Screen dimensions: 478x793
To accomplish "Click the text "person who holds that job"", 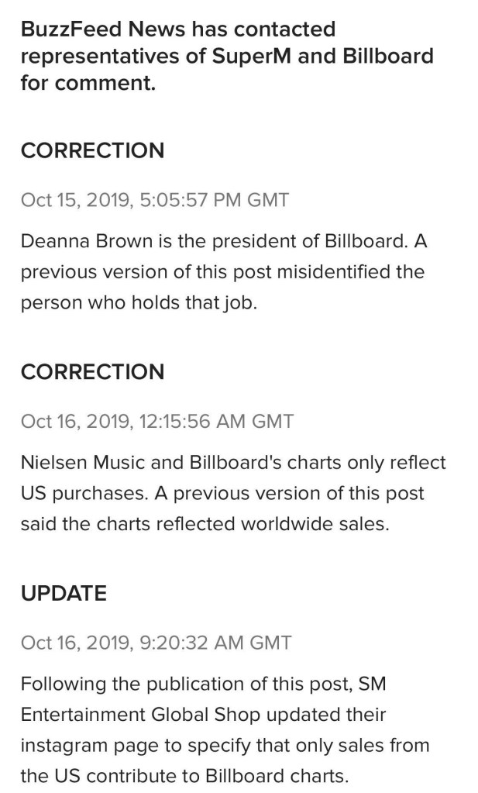I will (x=138, y=302).
